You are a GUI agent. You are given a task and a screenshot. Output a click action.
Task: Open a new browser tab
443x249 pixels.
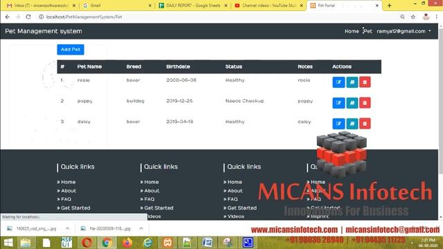pyautogui.click(x=389, y=6)
